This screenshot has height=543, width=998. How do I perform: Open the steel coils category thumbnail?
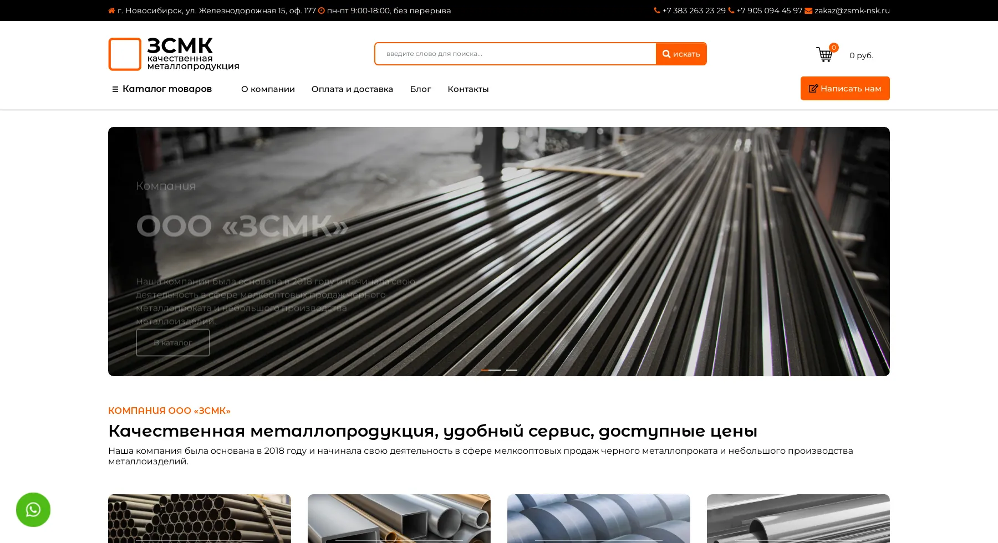[x=599, y=519]
